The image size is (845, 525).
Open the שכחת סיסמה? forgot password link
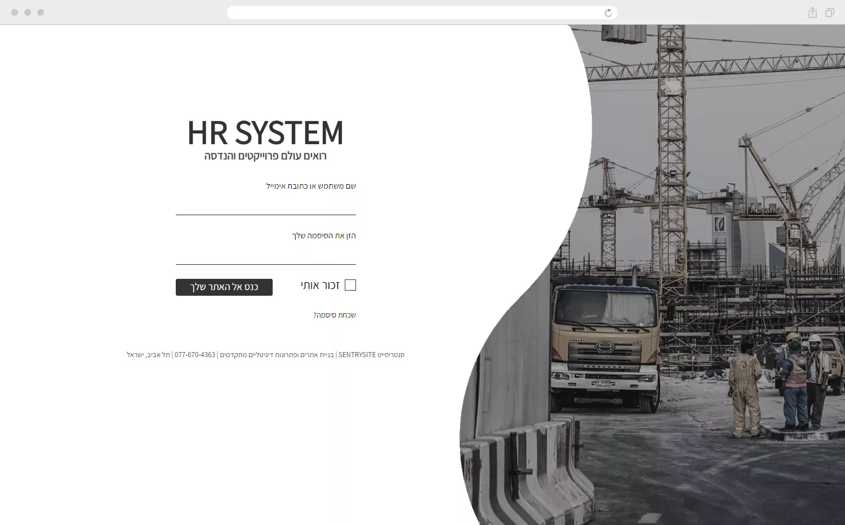335,315
